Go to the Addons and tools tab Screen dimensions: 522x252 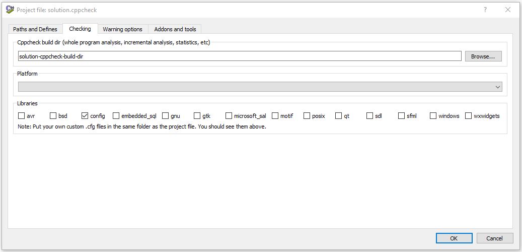(x=175, y=29)
